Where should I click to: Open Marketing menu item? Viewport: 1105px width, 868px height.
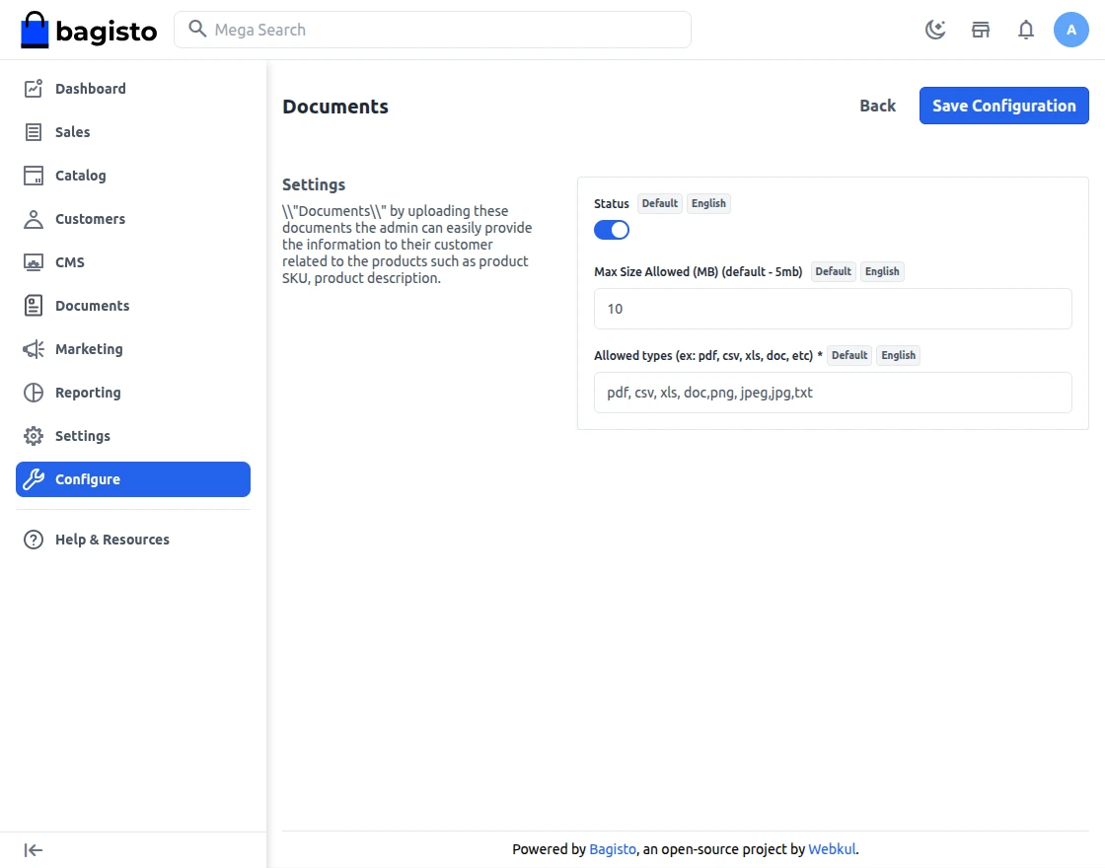pyautogui.click(x=133, y=349)
